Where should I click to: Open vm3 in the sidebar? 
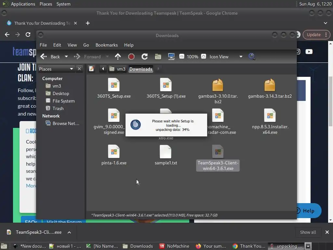[54, 86]
